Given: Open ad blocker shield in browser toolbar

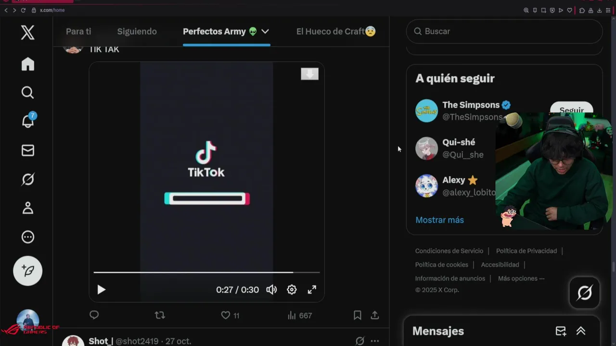Looking at the screenshot, I should (x=552, y=10).
